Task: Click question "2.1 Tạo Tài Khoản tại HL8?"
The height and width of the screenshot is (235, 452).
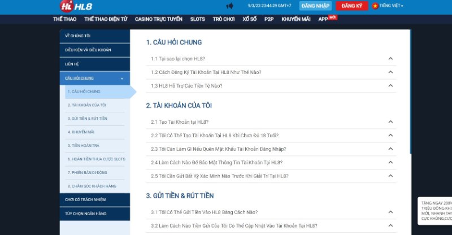Action: coord(180,122)
